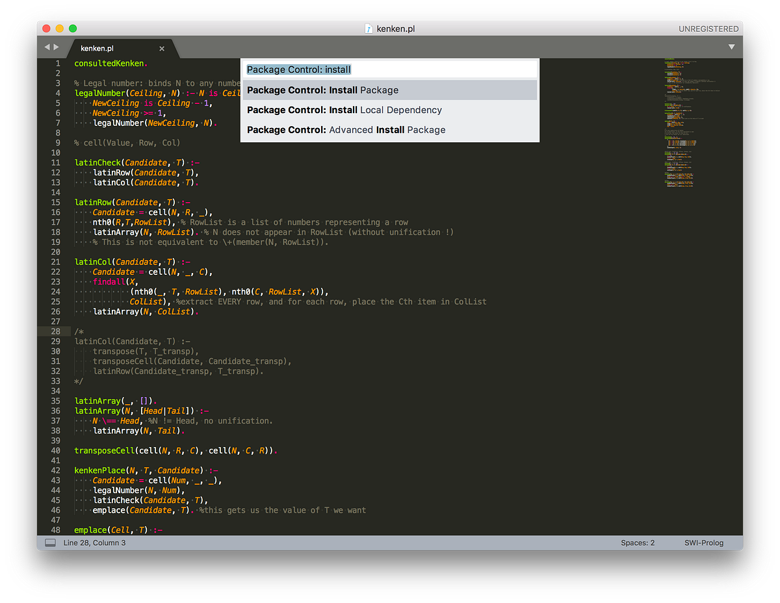780x603 pixels.
Task: Click the highlighted line 28 gutter number
Action: 55,331
